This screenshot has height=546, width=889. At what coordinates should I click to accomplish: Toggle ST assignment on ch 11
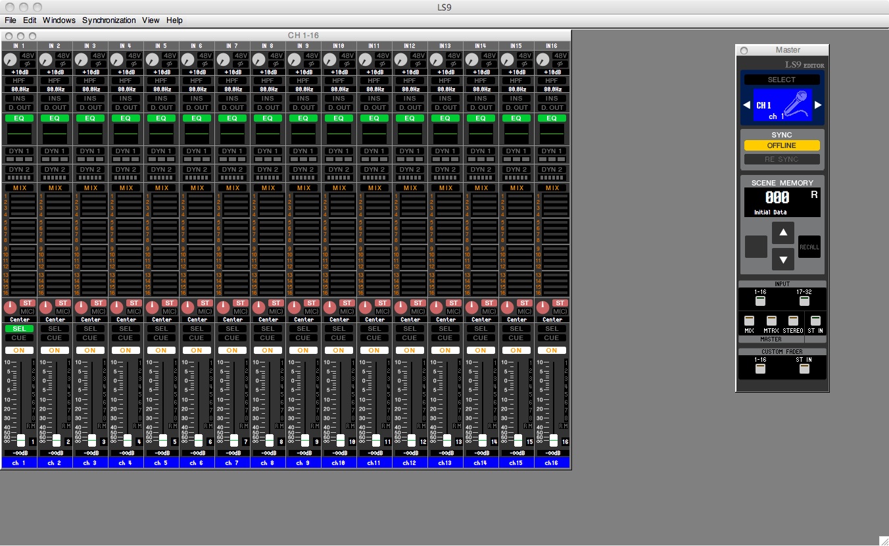pyautogui.click(x=383, y=303)
